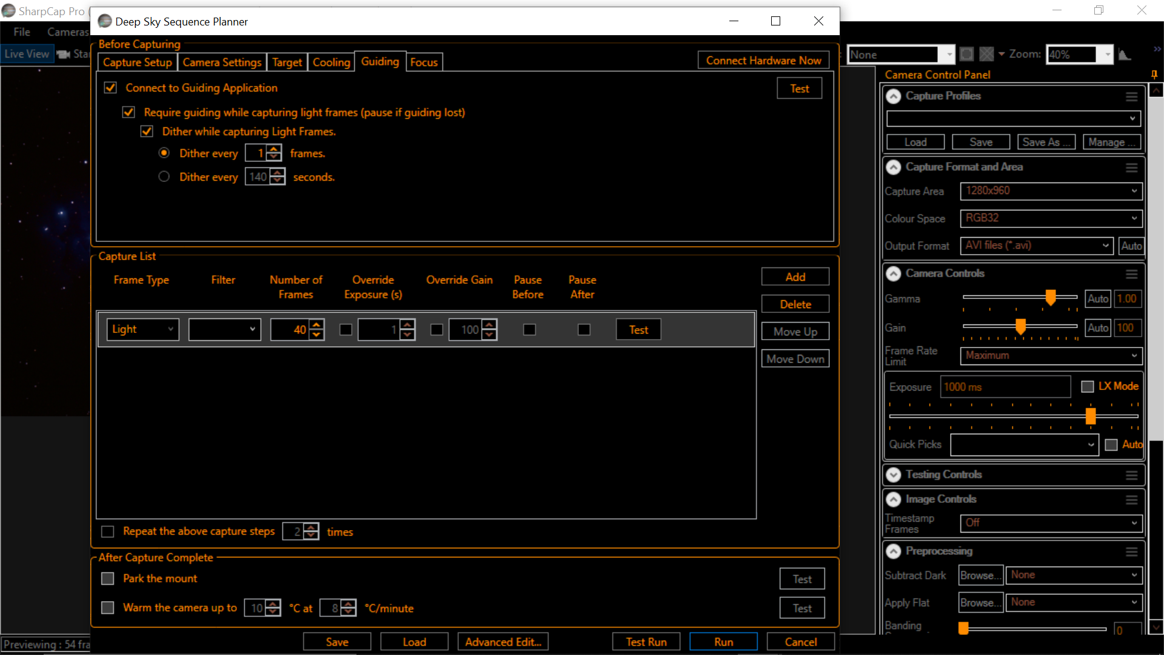Image resolution: width=1164 pixels, height=655 pixels.
Task: Open the Zoom 40% dropdown
Action: click(1108, 55)
